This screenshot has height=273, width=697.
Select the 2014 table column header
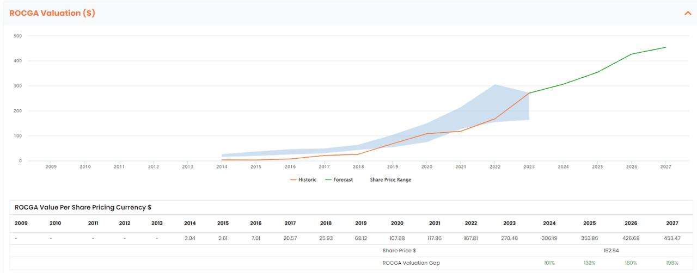point(190,223)
